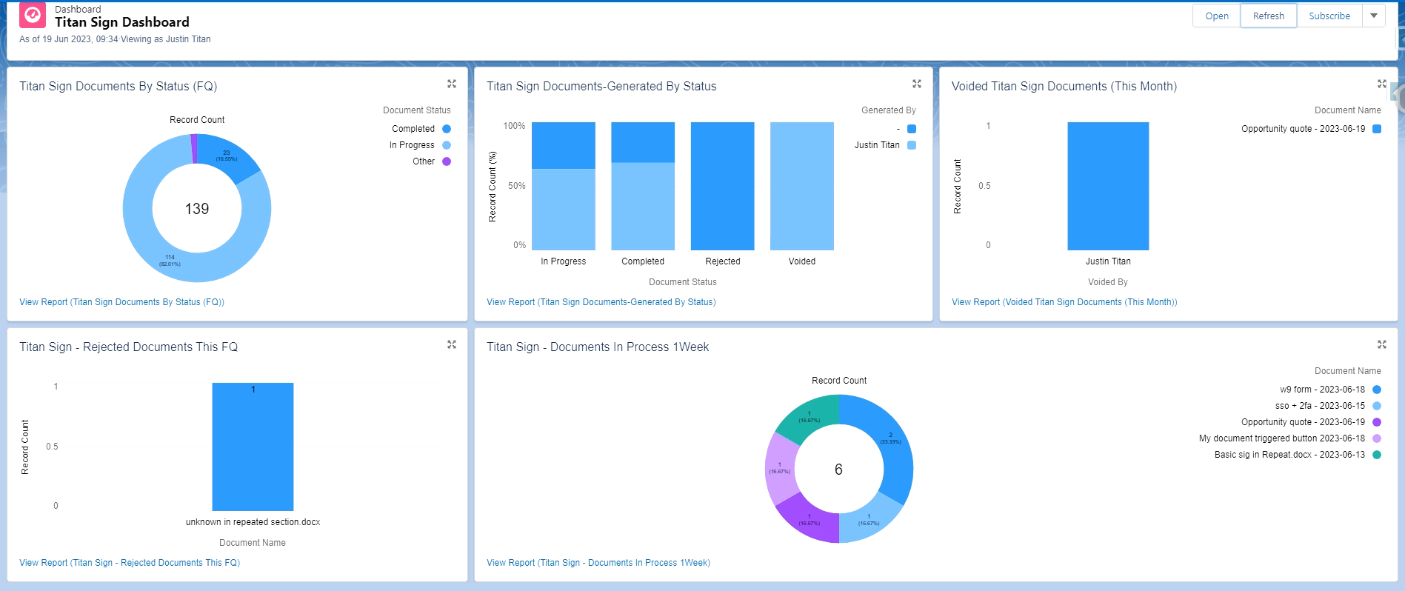Click the My document triggered button legend dot
Screen dimensions: 1405x591
[1377, 438]
